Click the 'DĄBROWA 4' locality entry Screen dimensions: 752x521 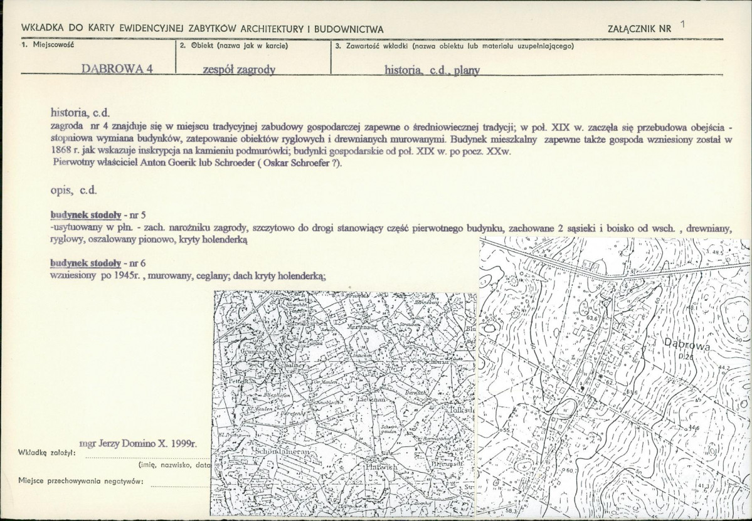pos(118,70)
